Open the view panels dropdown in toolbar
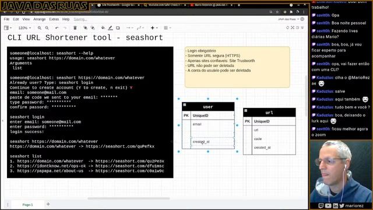Screen dimensions: 373x210 (x=8, y=28)
